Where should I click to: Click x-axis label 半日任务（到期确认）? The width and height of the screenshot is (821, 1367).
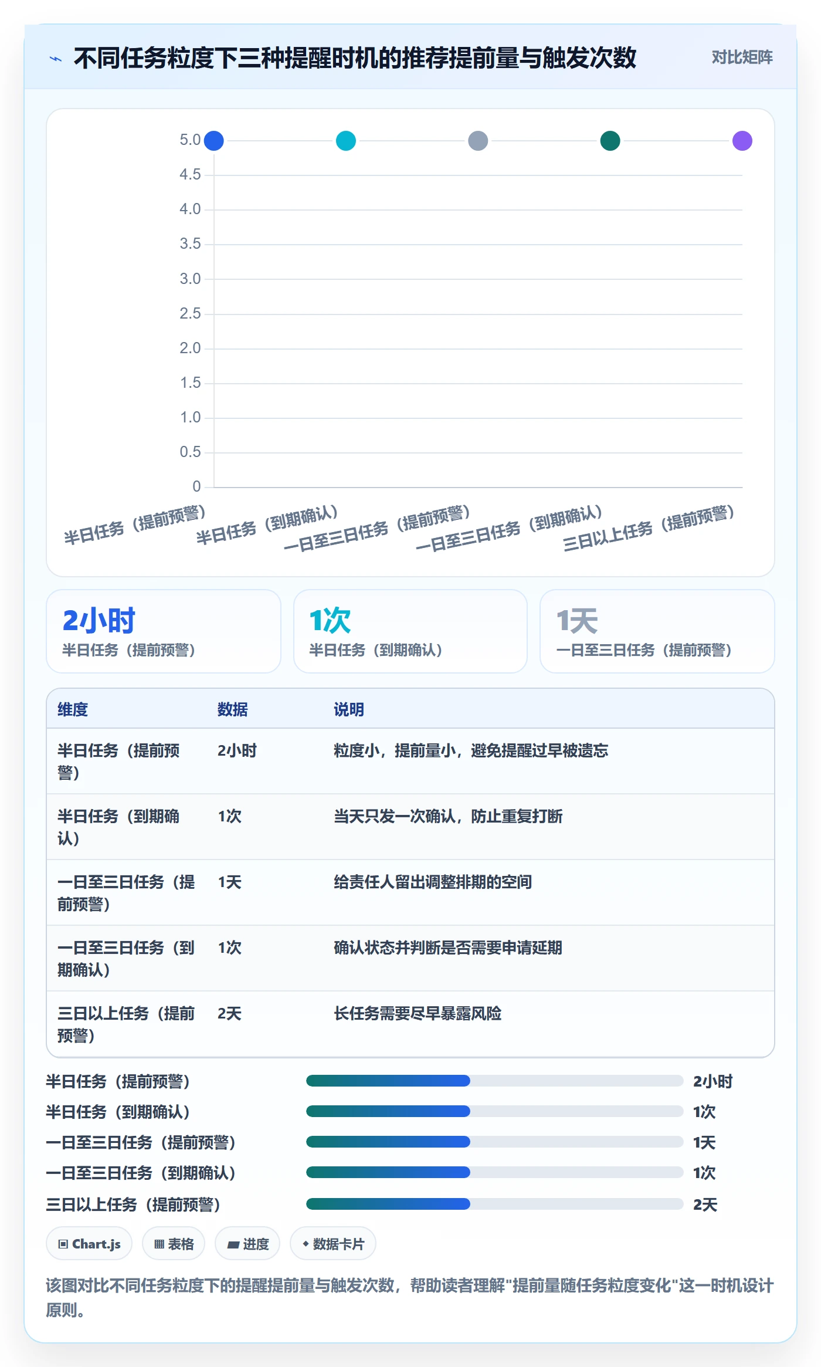click(267, 525)
